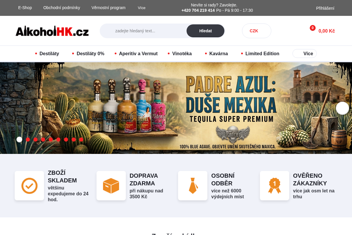Click the Padre Azul tequila banner
The width and height of the screenshot is (352, 235).
[x=176, y=108]
